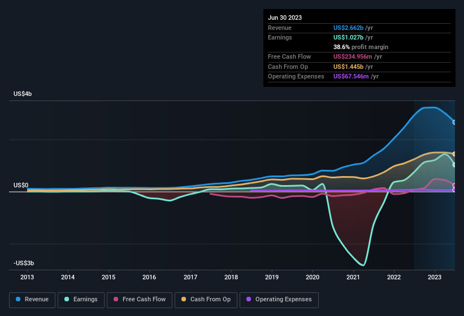Toggle the Operating Expenses legend button
Viewport: 464px width, 316px height.
(279, 300)
